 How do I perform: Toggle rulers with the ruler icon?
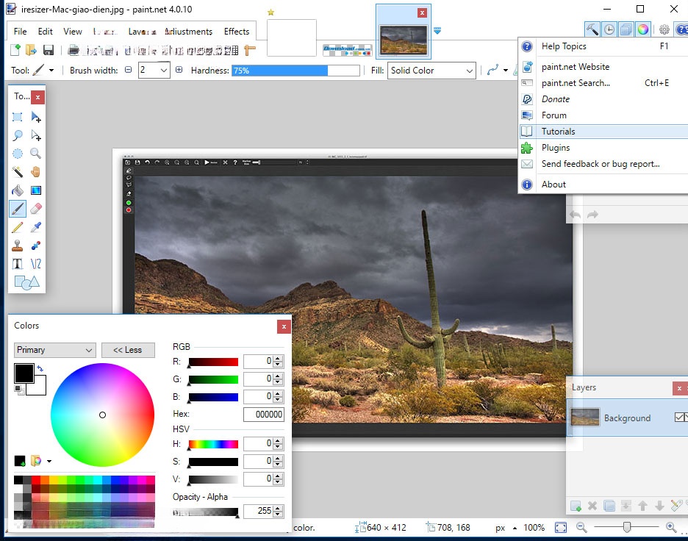[250, 51]
